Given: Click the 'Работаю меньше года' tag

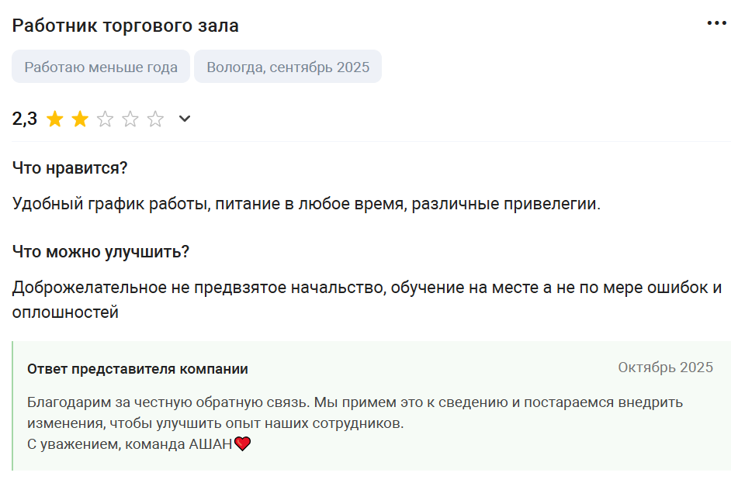Looking at the screenshot, I should tap(101, 67).
